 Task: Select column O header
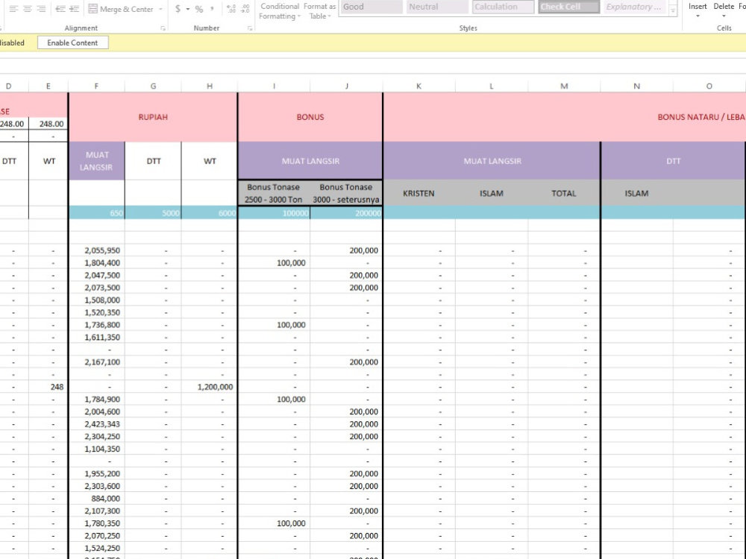coord(709,86)
